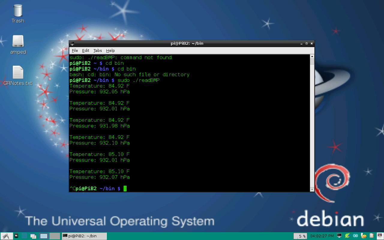
Task: Click the 'Pressure: 932.05 hPa' line
Action: tap(100, 91)
